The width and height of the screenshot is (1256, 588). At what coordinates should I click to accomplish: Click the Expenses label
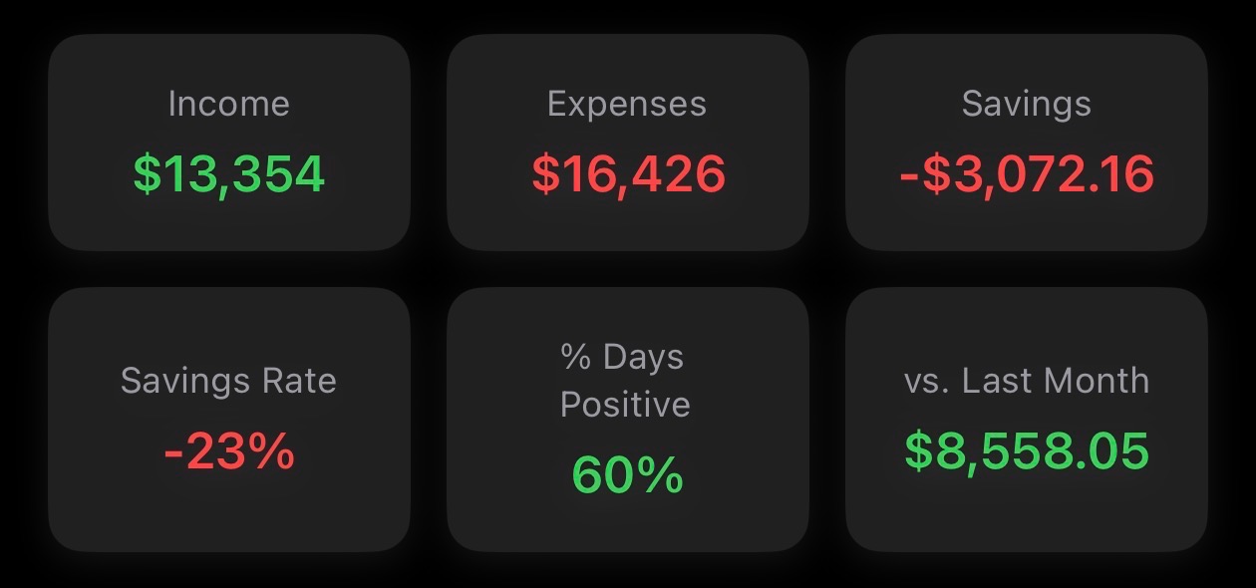[x=626, y=103]
